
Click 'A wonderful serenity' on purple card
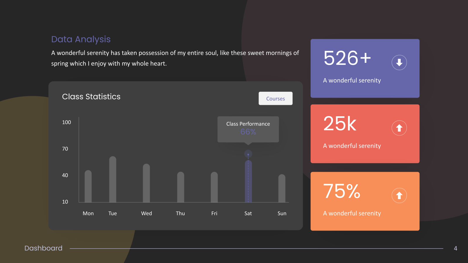[352, 80]
